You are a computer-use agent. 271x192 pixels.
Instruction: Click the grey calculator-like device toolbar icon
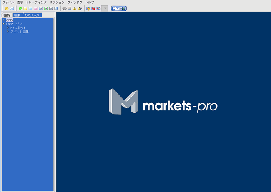65,8
